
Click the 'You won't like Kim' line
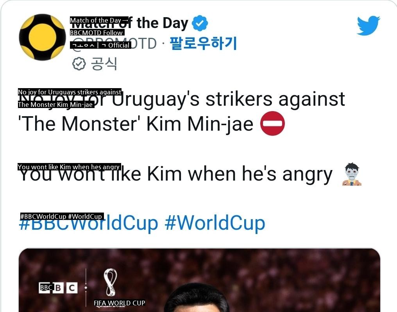pos(175,174)
